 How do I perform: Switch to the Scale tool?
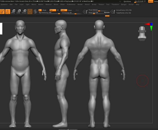tap(19, 12)
